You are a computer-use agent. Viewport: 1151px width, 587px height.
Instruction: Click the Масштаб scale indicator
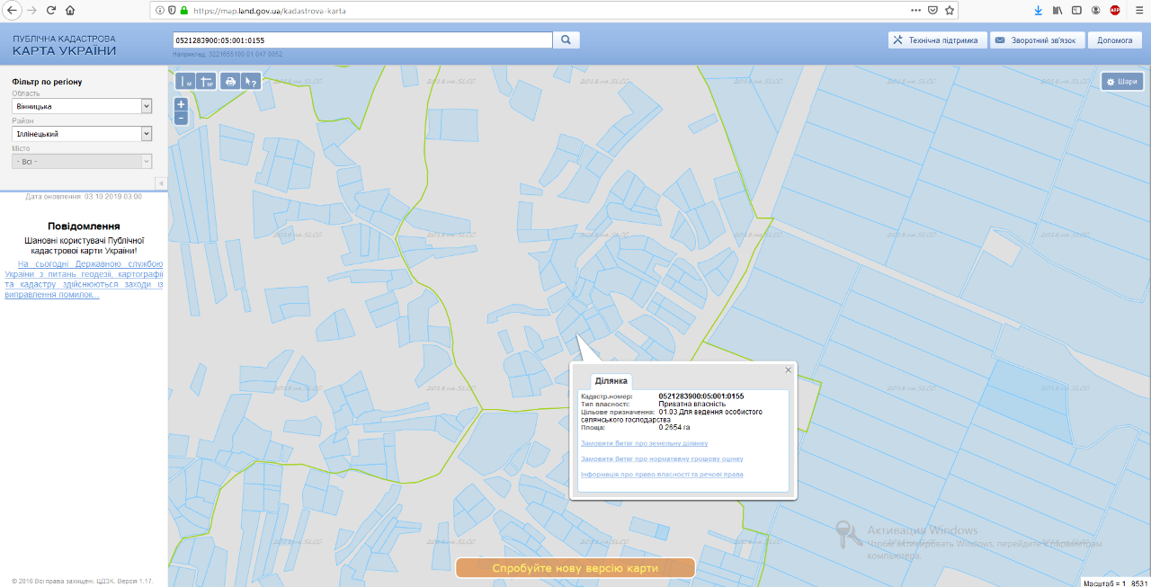1115,583
